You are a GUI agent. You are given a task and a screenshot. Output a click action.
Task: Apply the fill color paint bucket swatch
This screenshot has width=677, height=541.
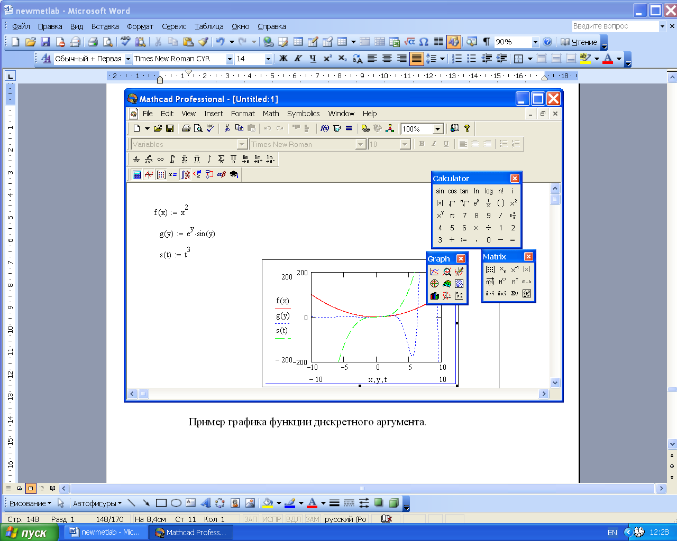click(x=268, y=503)
